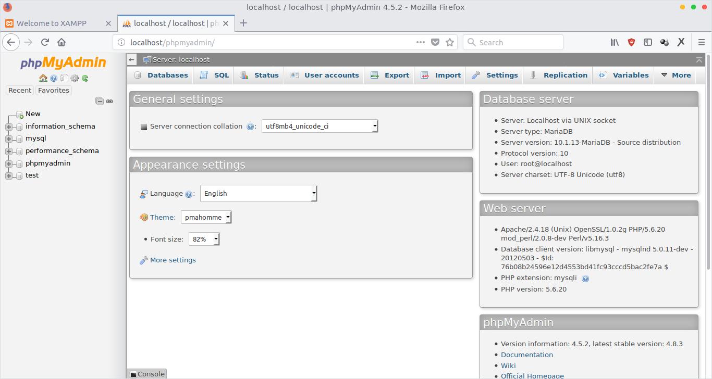Open phpMyAdmin documentation help icon in sidebar

(x=54, y=78)
